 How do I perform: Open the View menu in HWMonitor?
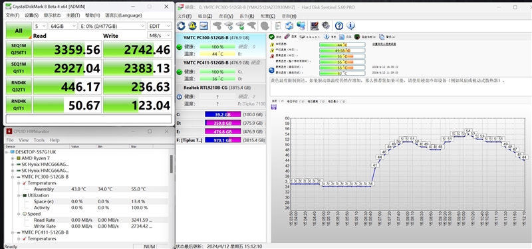[x=24, y=140]
